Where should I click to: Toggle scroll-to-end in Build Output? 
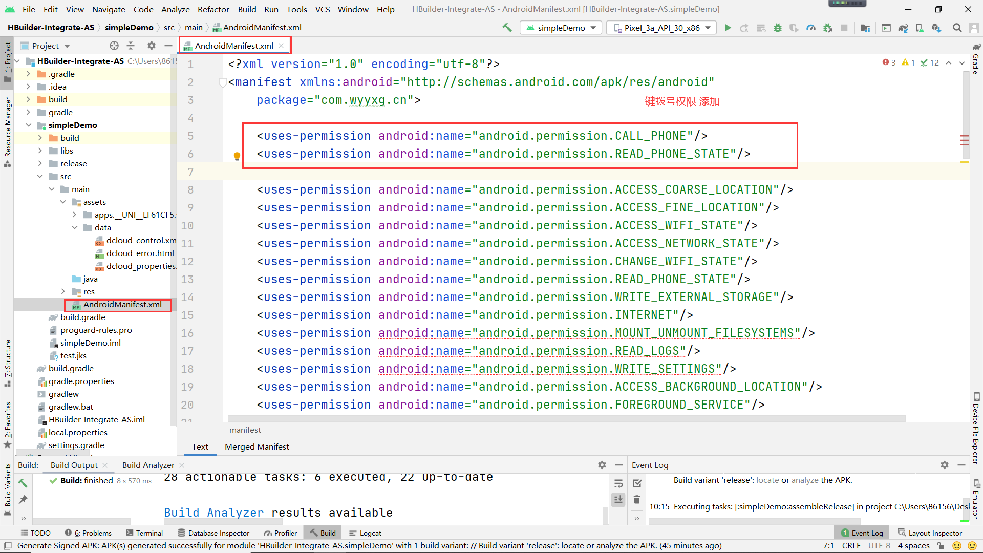coord(618,499)
